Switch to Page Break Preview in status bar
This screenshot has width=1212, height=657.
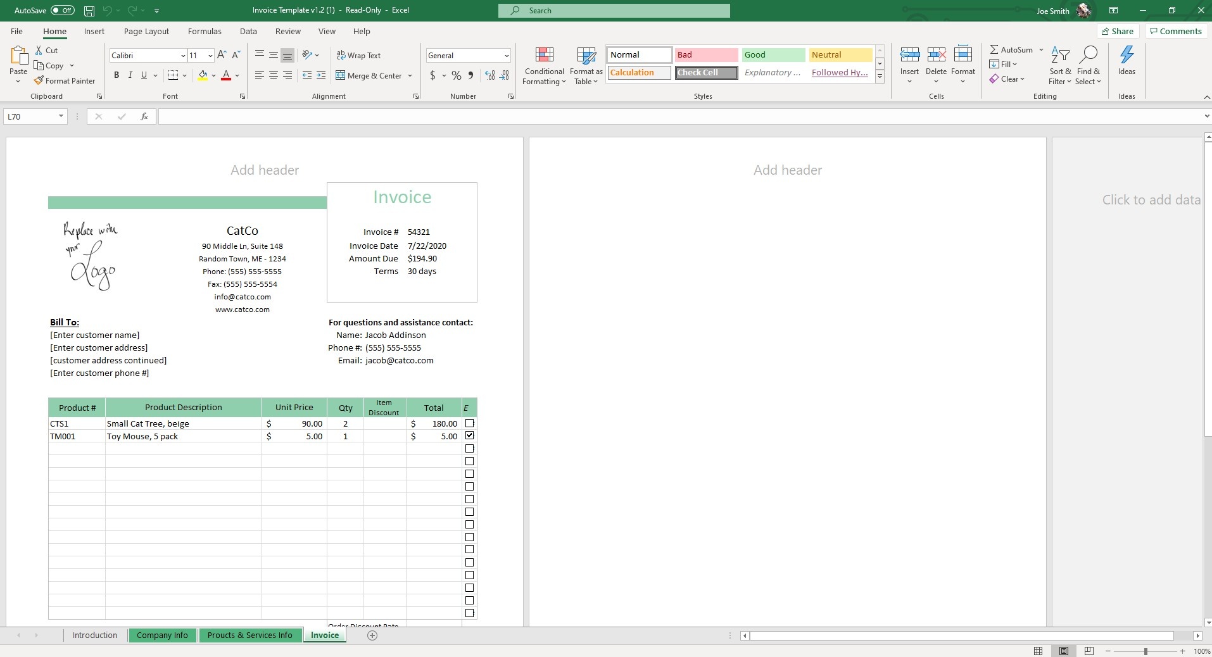[x=1089, y=651]
